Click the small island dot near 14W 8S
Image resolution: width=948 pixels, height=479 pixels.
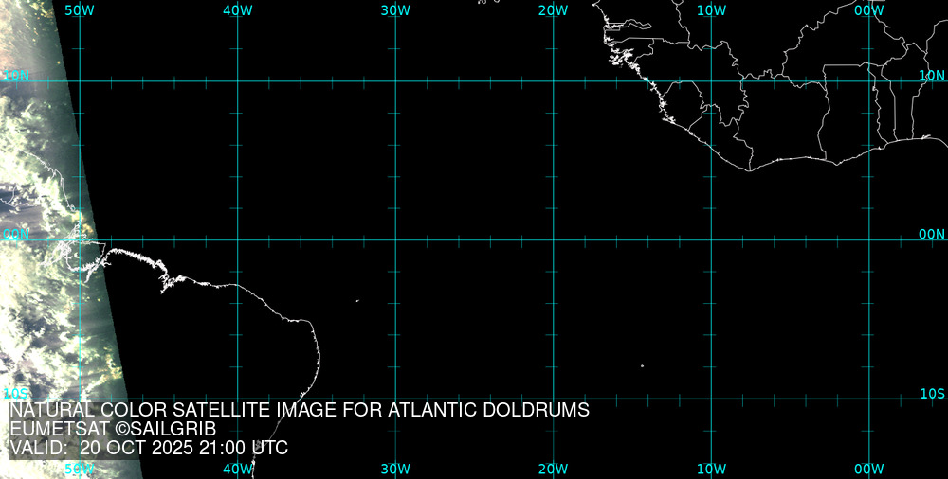coord(642,366)
